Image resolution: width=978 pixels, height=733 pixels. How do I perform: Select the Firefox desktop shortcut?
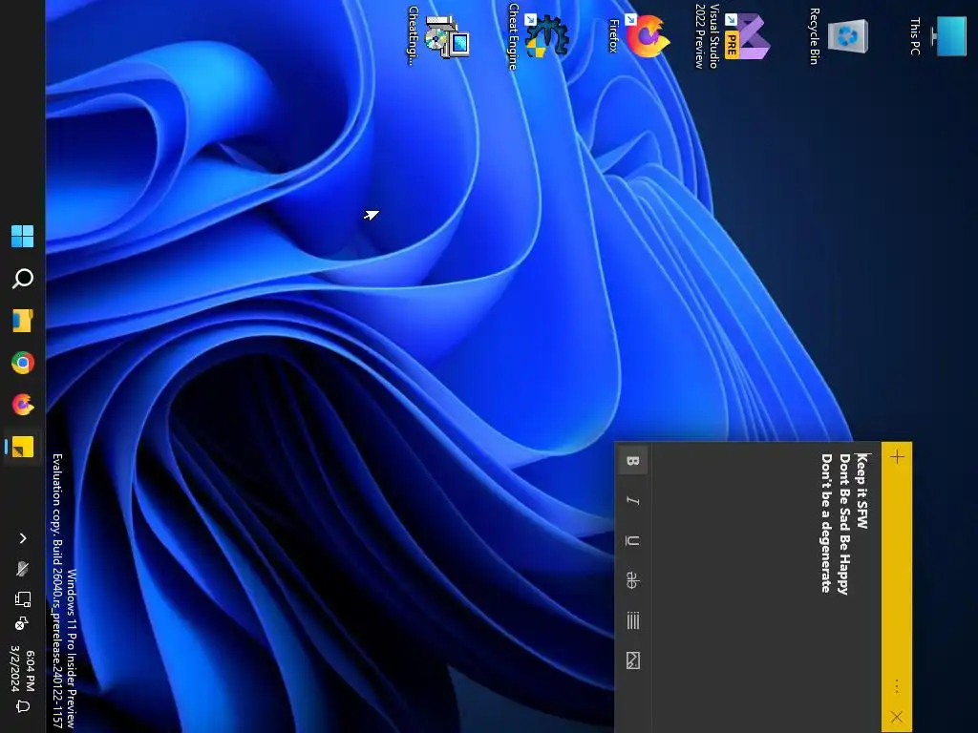[x=639, y=35]
